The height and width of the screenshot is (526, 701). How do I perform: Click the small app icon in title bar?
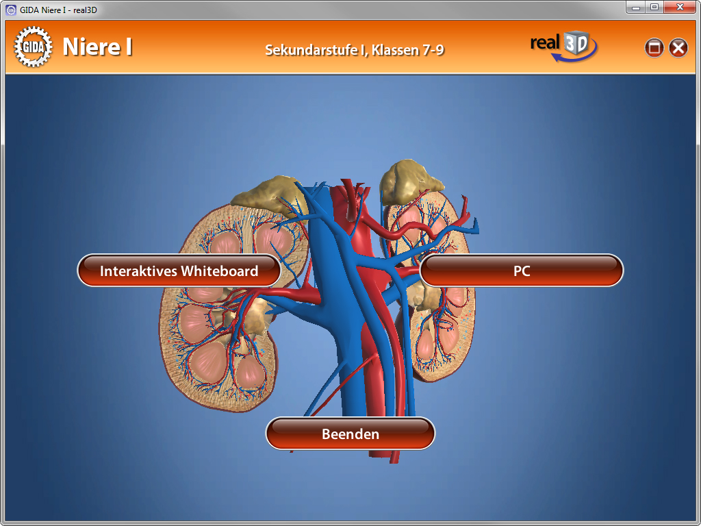[10, 10]
